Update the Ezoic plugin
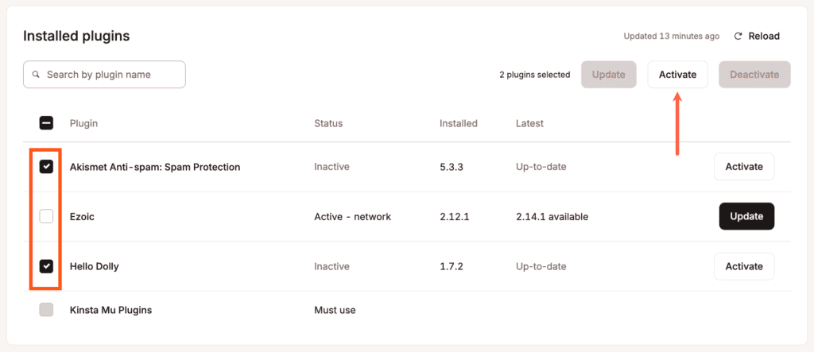Screen dimensions: 814x352 click(746, 216)
